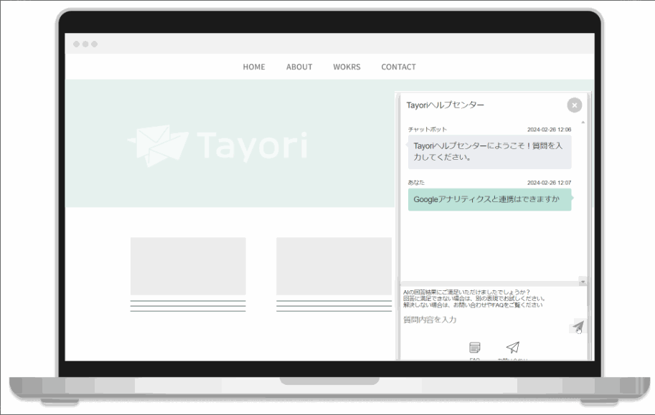
Task: Navigate to the WOKRS page
Action: click(347, 67)
